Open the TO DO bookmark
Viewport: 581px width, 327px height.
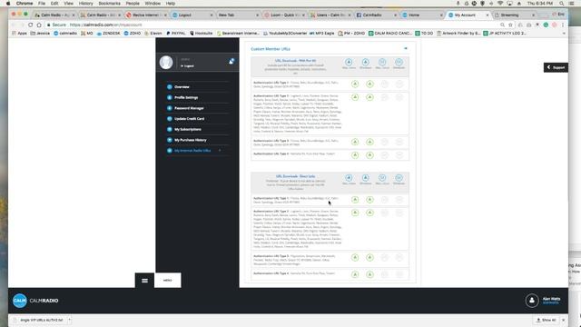424,34
